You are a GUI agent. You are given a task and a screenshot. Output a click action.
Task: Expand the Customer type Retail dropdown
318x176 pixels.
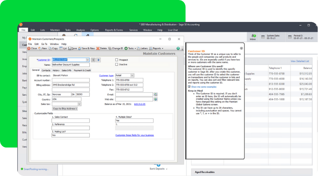(x=132, y=75)
